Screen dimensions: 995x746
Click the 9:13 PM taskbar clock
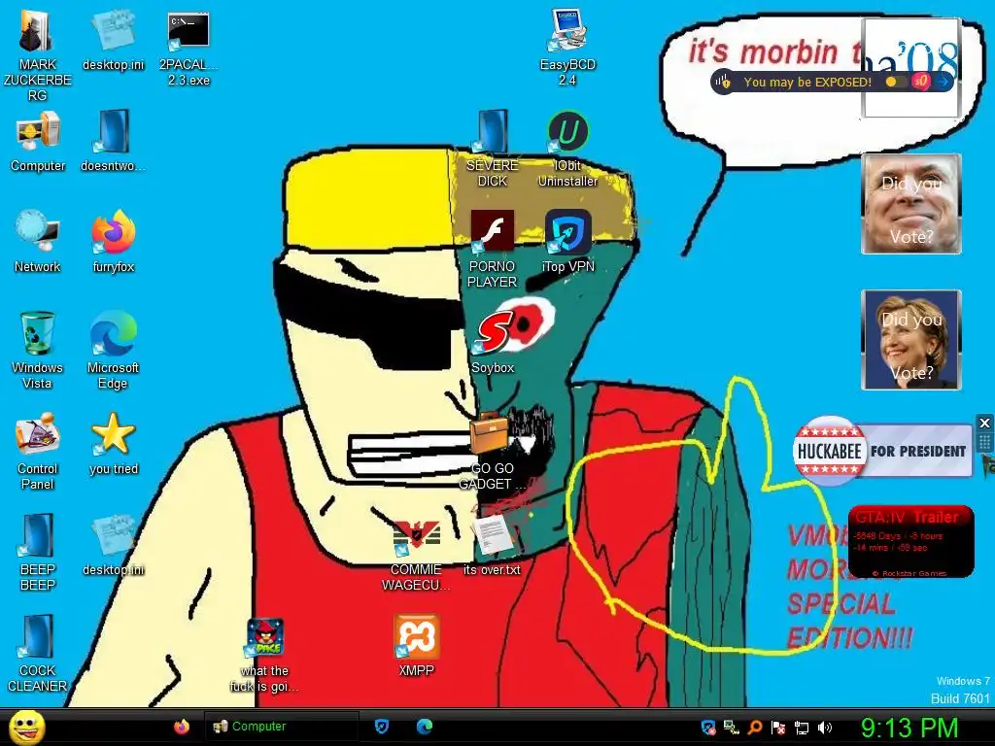[x=909, y=728]
